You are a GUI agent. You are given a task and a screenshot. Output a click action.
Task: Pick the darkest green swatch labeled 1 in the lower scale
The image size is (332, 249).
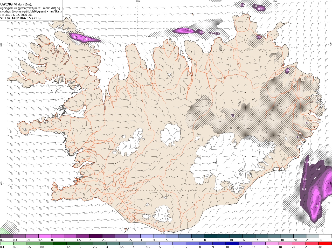pyautogui.click(x=60, y=243)
